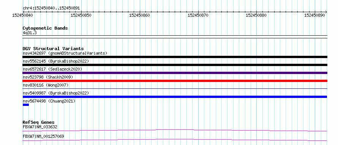Image resolution: width=338 pixels, height=145 pixels.
Task: Open FBXW7|NM_001257069 gene label
Action: pyautogui.click(x=43, y=136)
